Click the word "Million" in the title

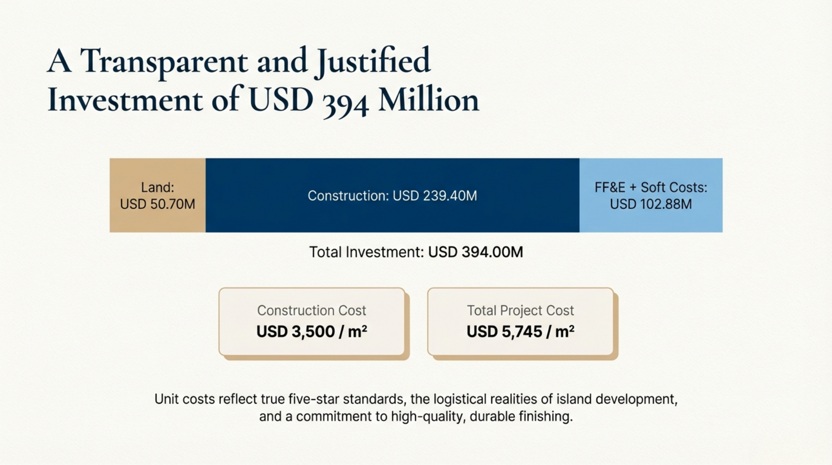click(x=428, y=100)
